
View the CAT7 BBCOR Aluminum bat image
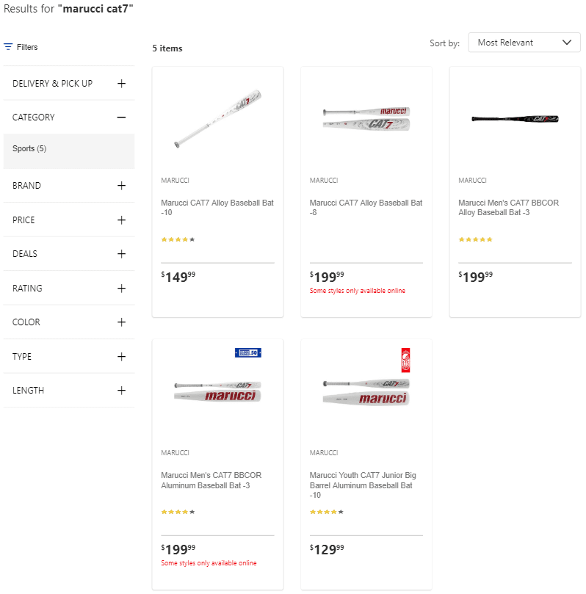tap(217, 391)
